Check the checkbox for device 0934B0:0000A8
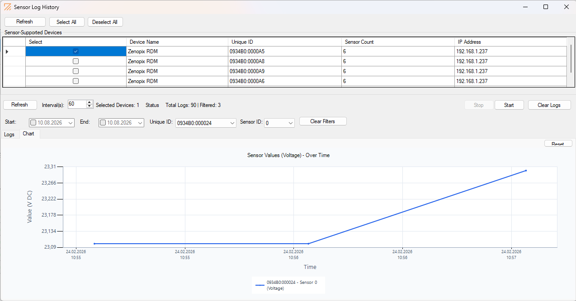This screenshot has width=576, height=301. pyautogui.click(x=76, y=61)
